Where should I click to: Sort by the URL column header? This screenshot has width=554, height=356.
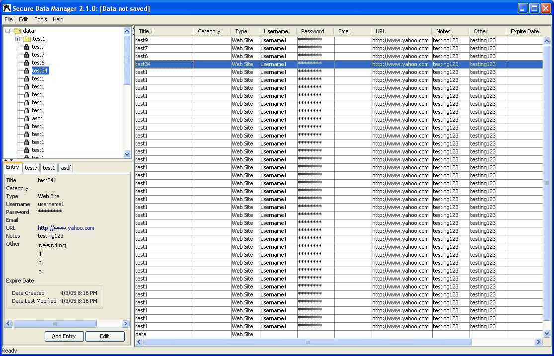pyautogui.click(x=401, y=31)
